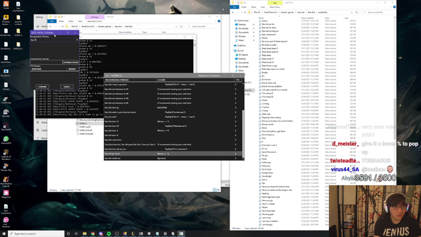
Task: Click Up arrow in audioFiles Explorer window
Action: coord(245,13)
